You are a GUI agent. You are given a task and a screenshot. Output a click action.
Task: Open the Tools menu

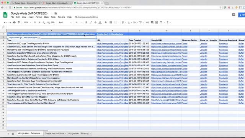coord(53,17)
